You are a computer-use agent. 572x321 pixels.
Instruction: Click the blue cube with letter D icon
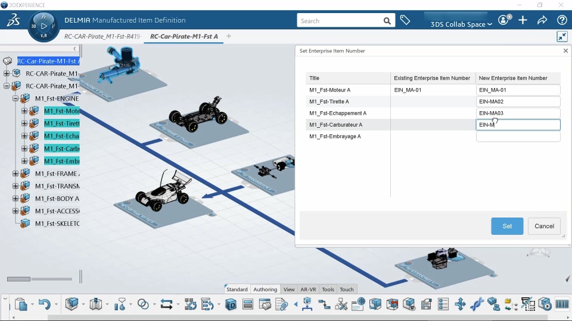click(x=231, y=304)
